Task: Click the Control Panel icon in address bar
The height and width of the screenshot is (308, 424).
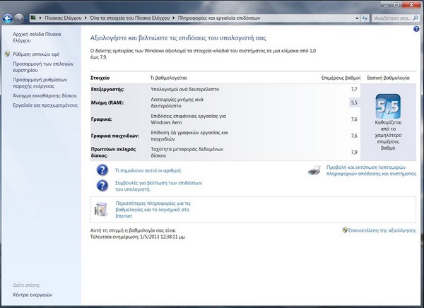Action: [x=33, y=18]
